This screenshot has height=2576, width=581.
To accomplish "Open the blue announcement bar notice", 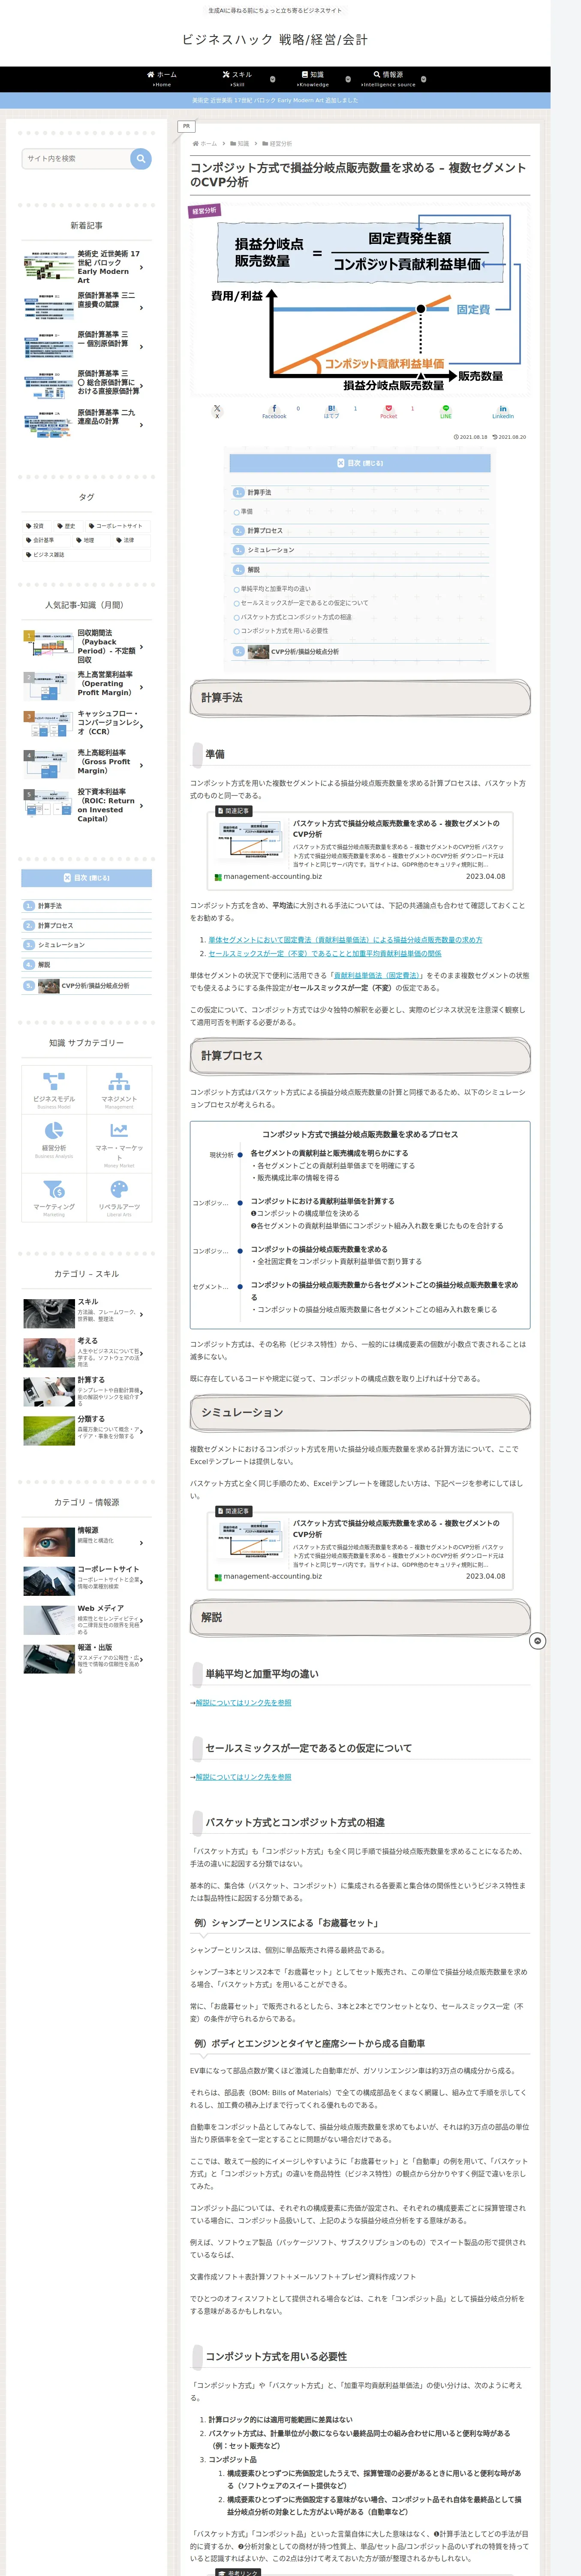I will (x=274, y=100).
